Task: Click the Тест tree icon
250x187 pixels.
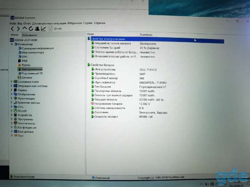Action: coord(16,136)
